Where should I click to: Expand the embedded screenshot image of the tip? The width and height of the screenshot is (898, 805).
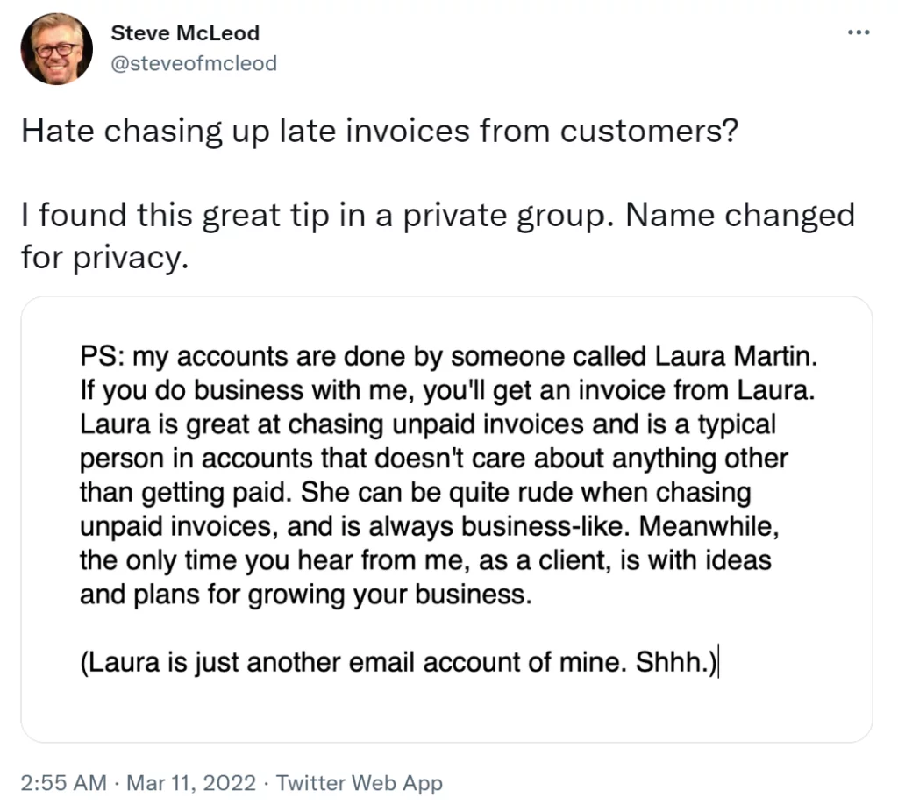[x=446, y=519]
